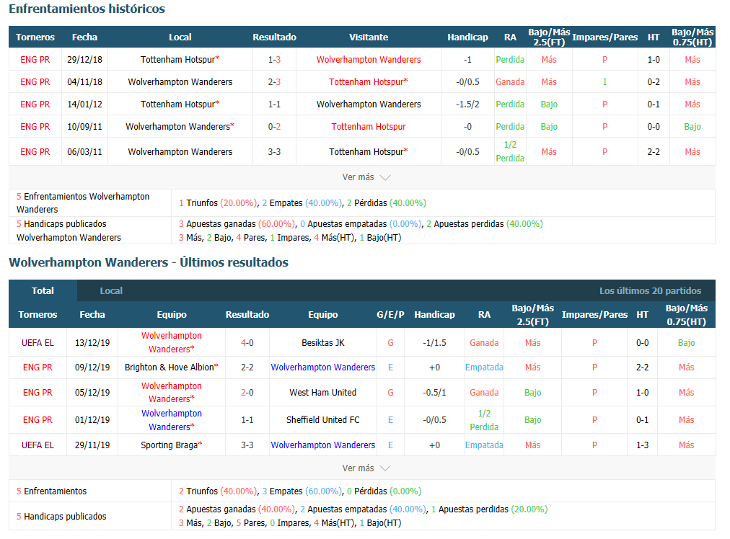Click handicap -1.5/2 in 14/01/12 row
The height and width of the screenshot is (539, 730).
tap(467, 104)
